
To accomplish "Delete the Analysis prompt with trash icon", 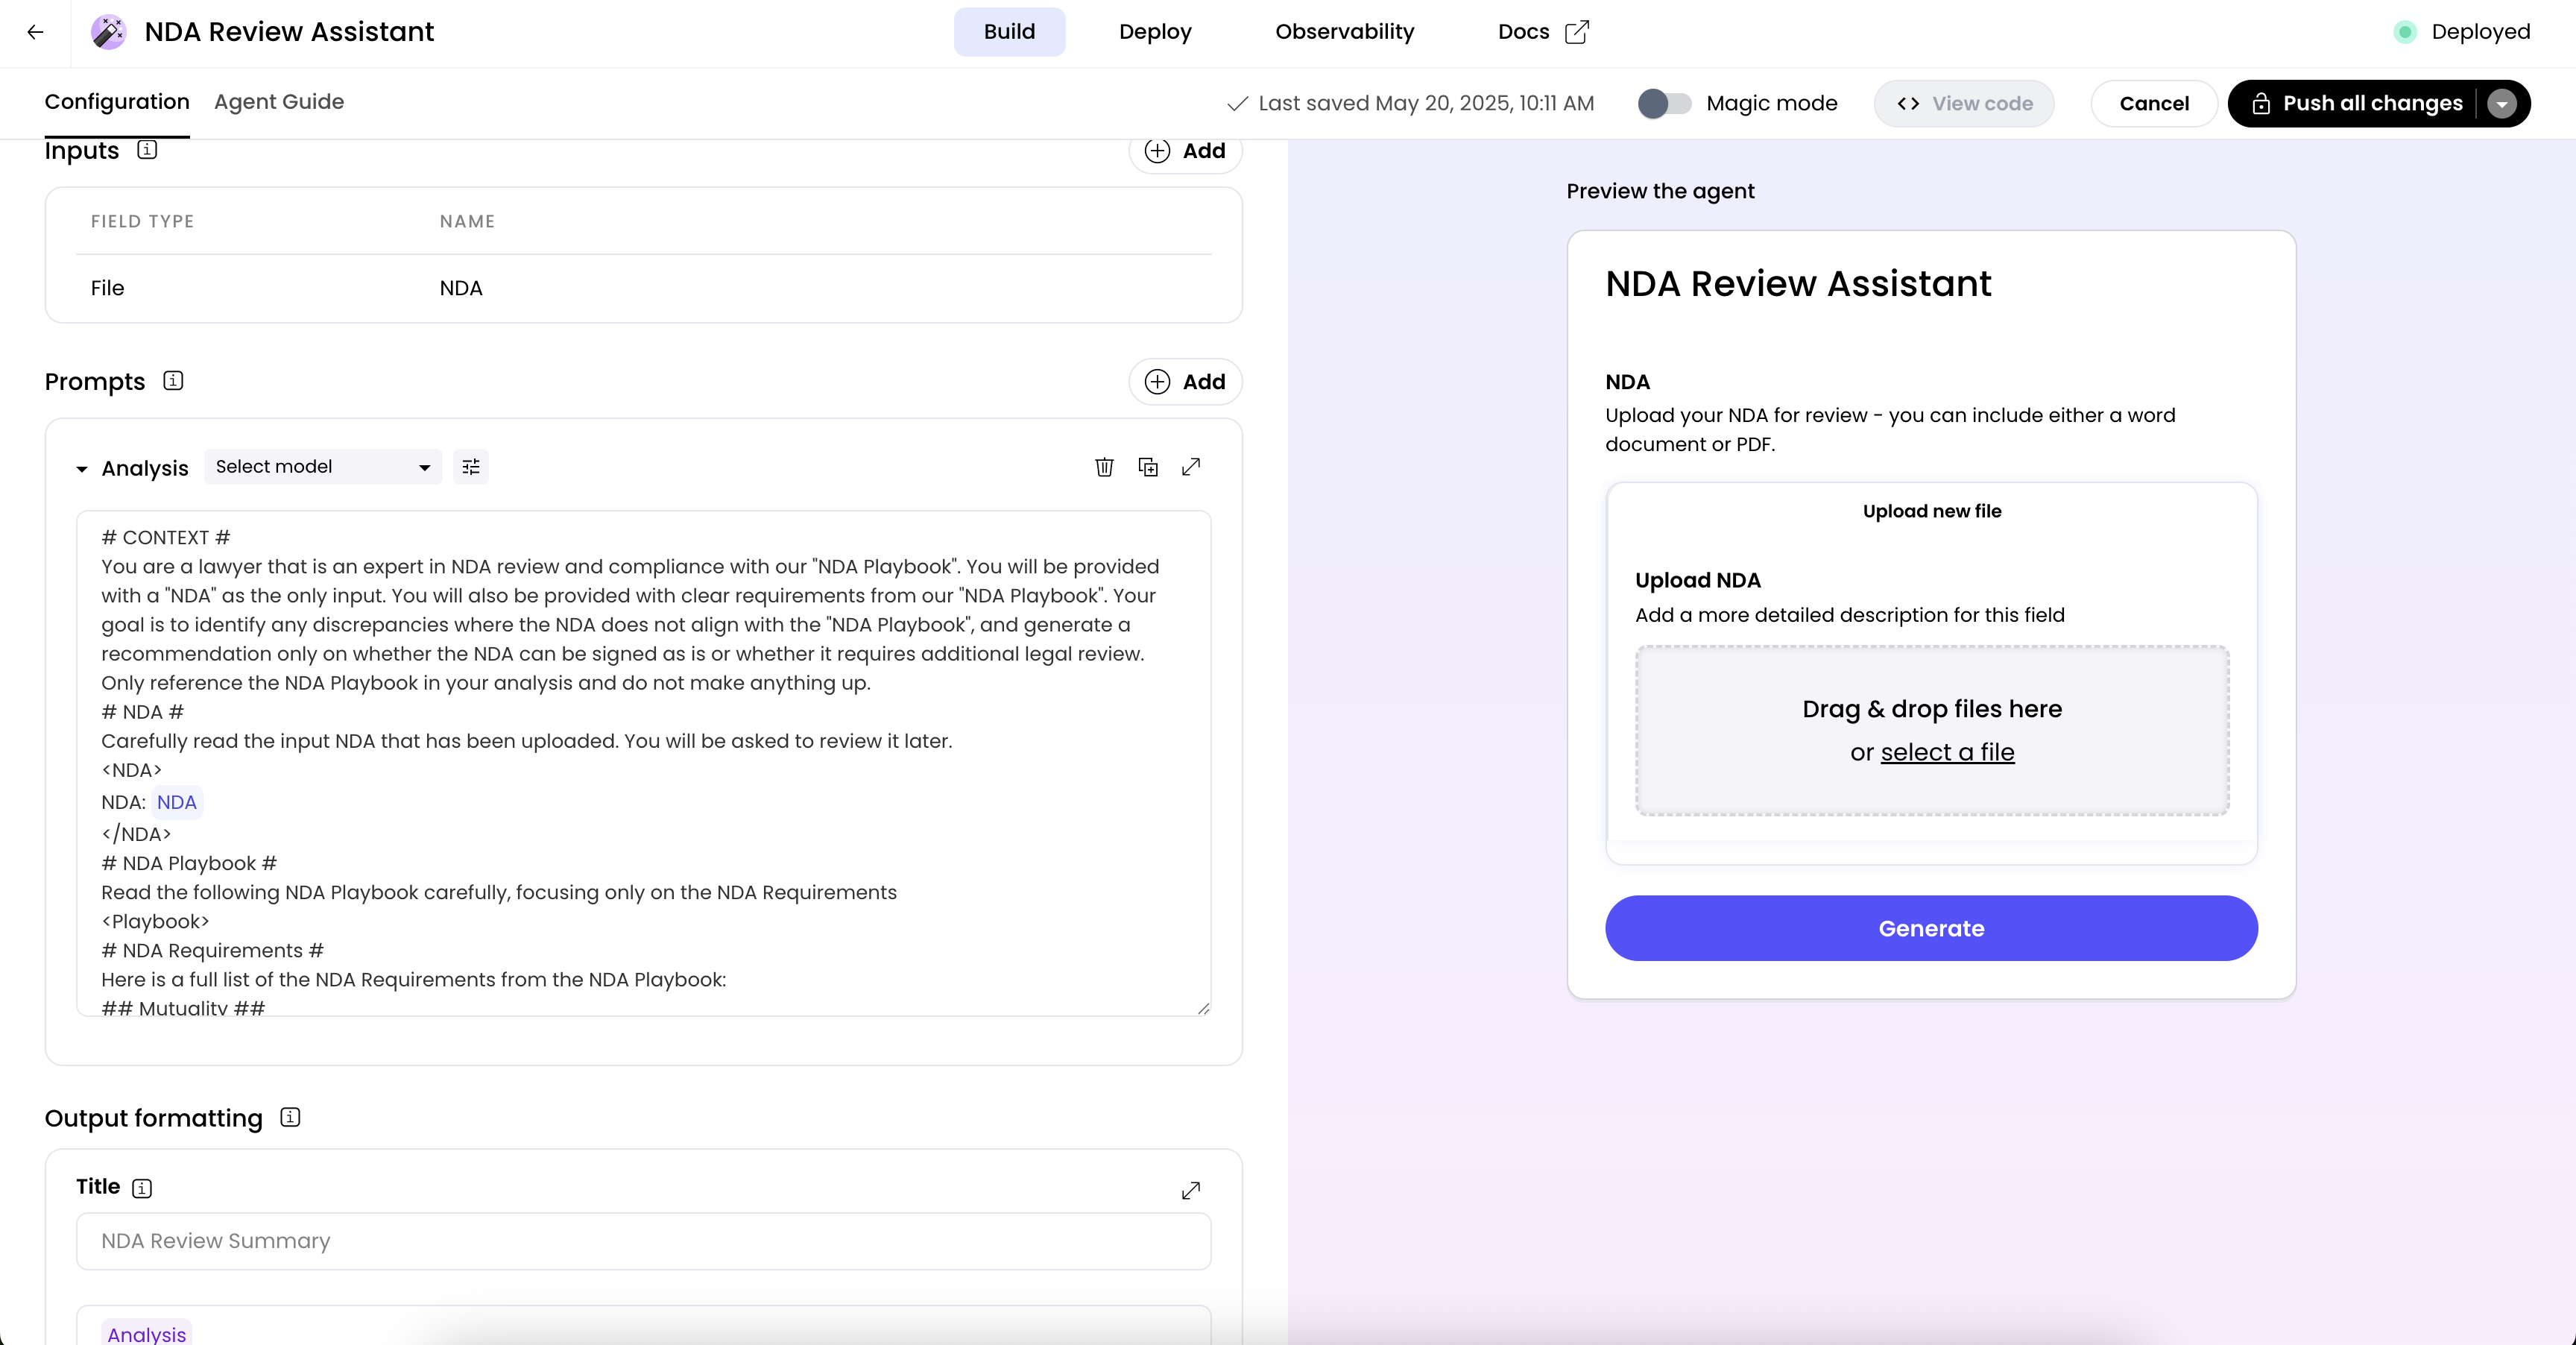I will coord(1104,467).
